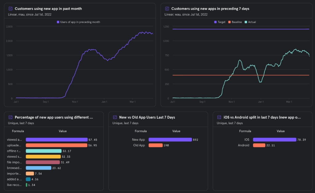Click the chart icon beside 'Customers using new apps in preceding 7 days'

167,9
